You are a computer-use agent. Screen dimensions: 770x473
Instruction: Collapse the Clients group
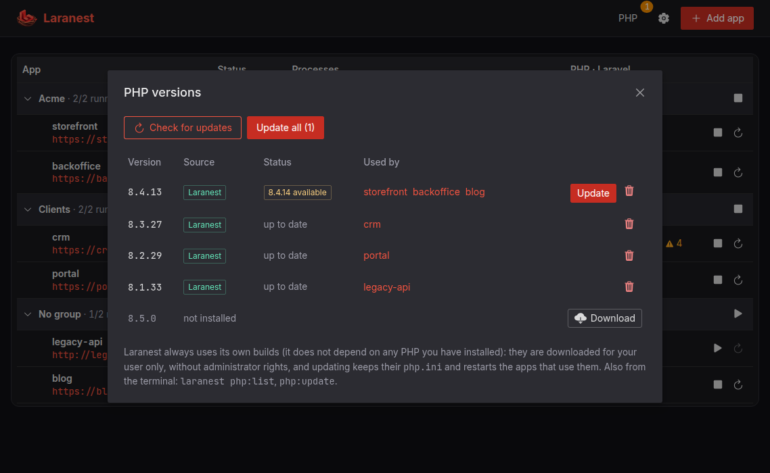pos(28,209)
